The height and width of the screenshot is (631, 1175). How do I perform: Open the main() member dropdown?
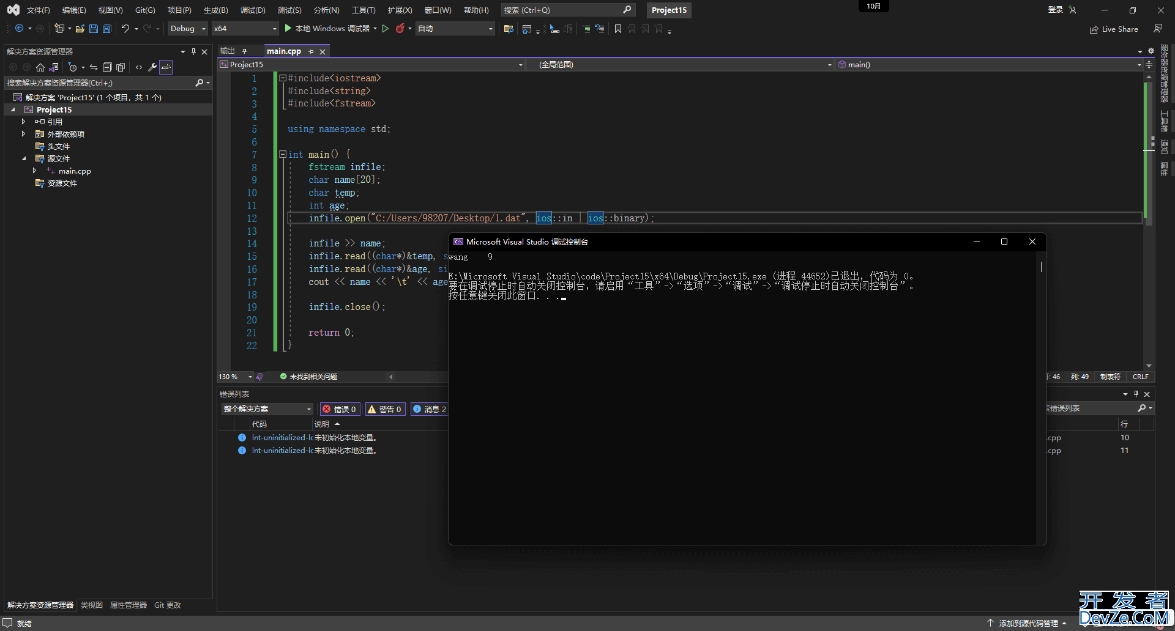(989, 64)
